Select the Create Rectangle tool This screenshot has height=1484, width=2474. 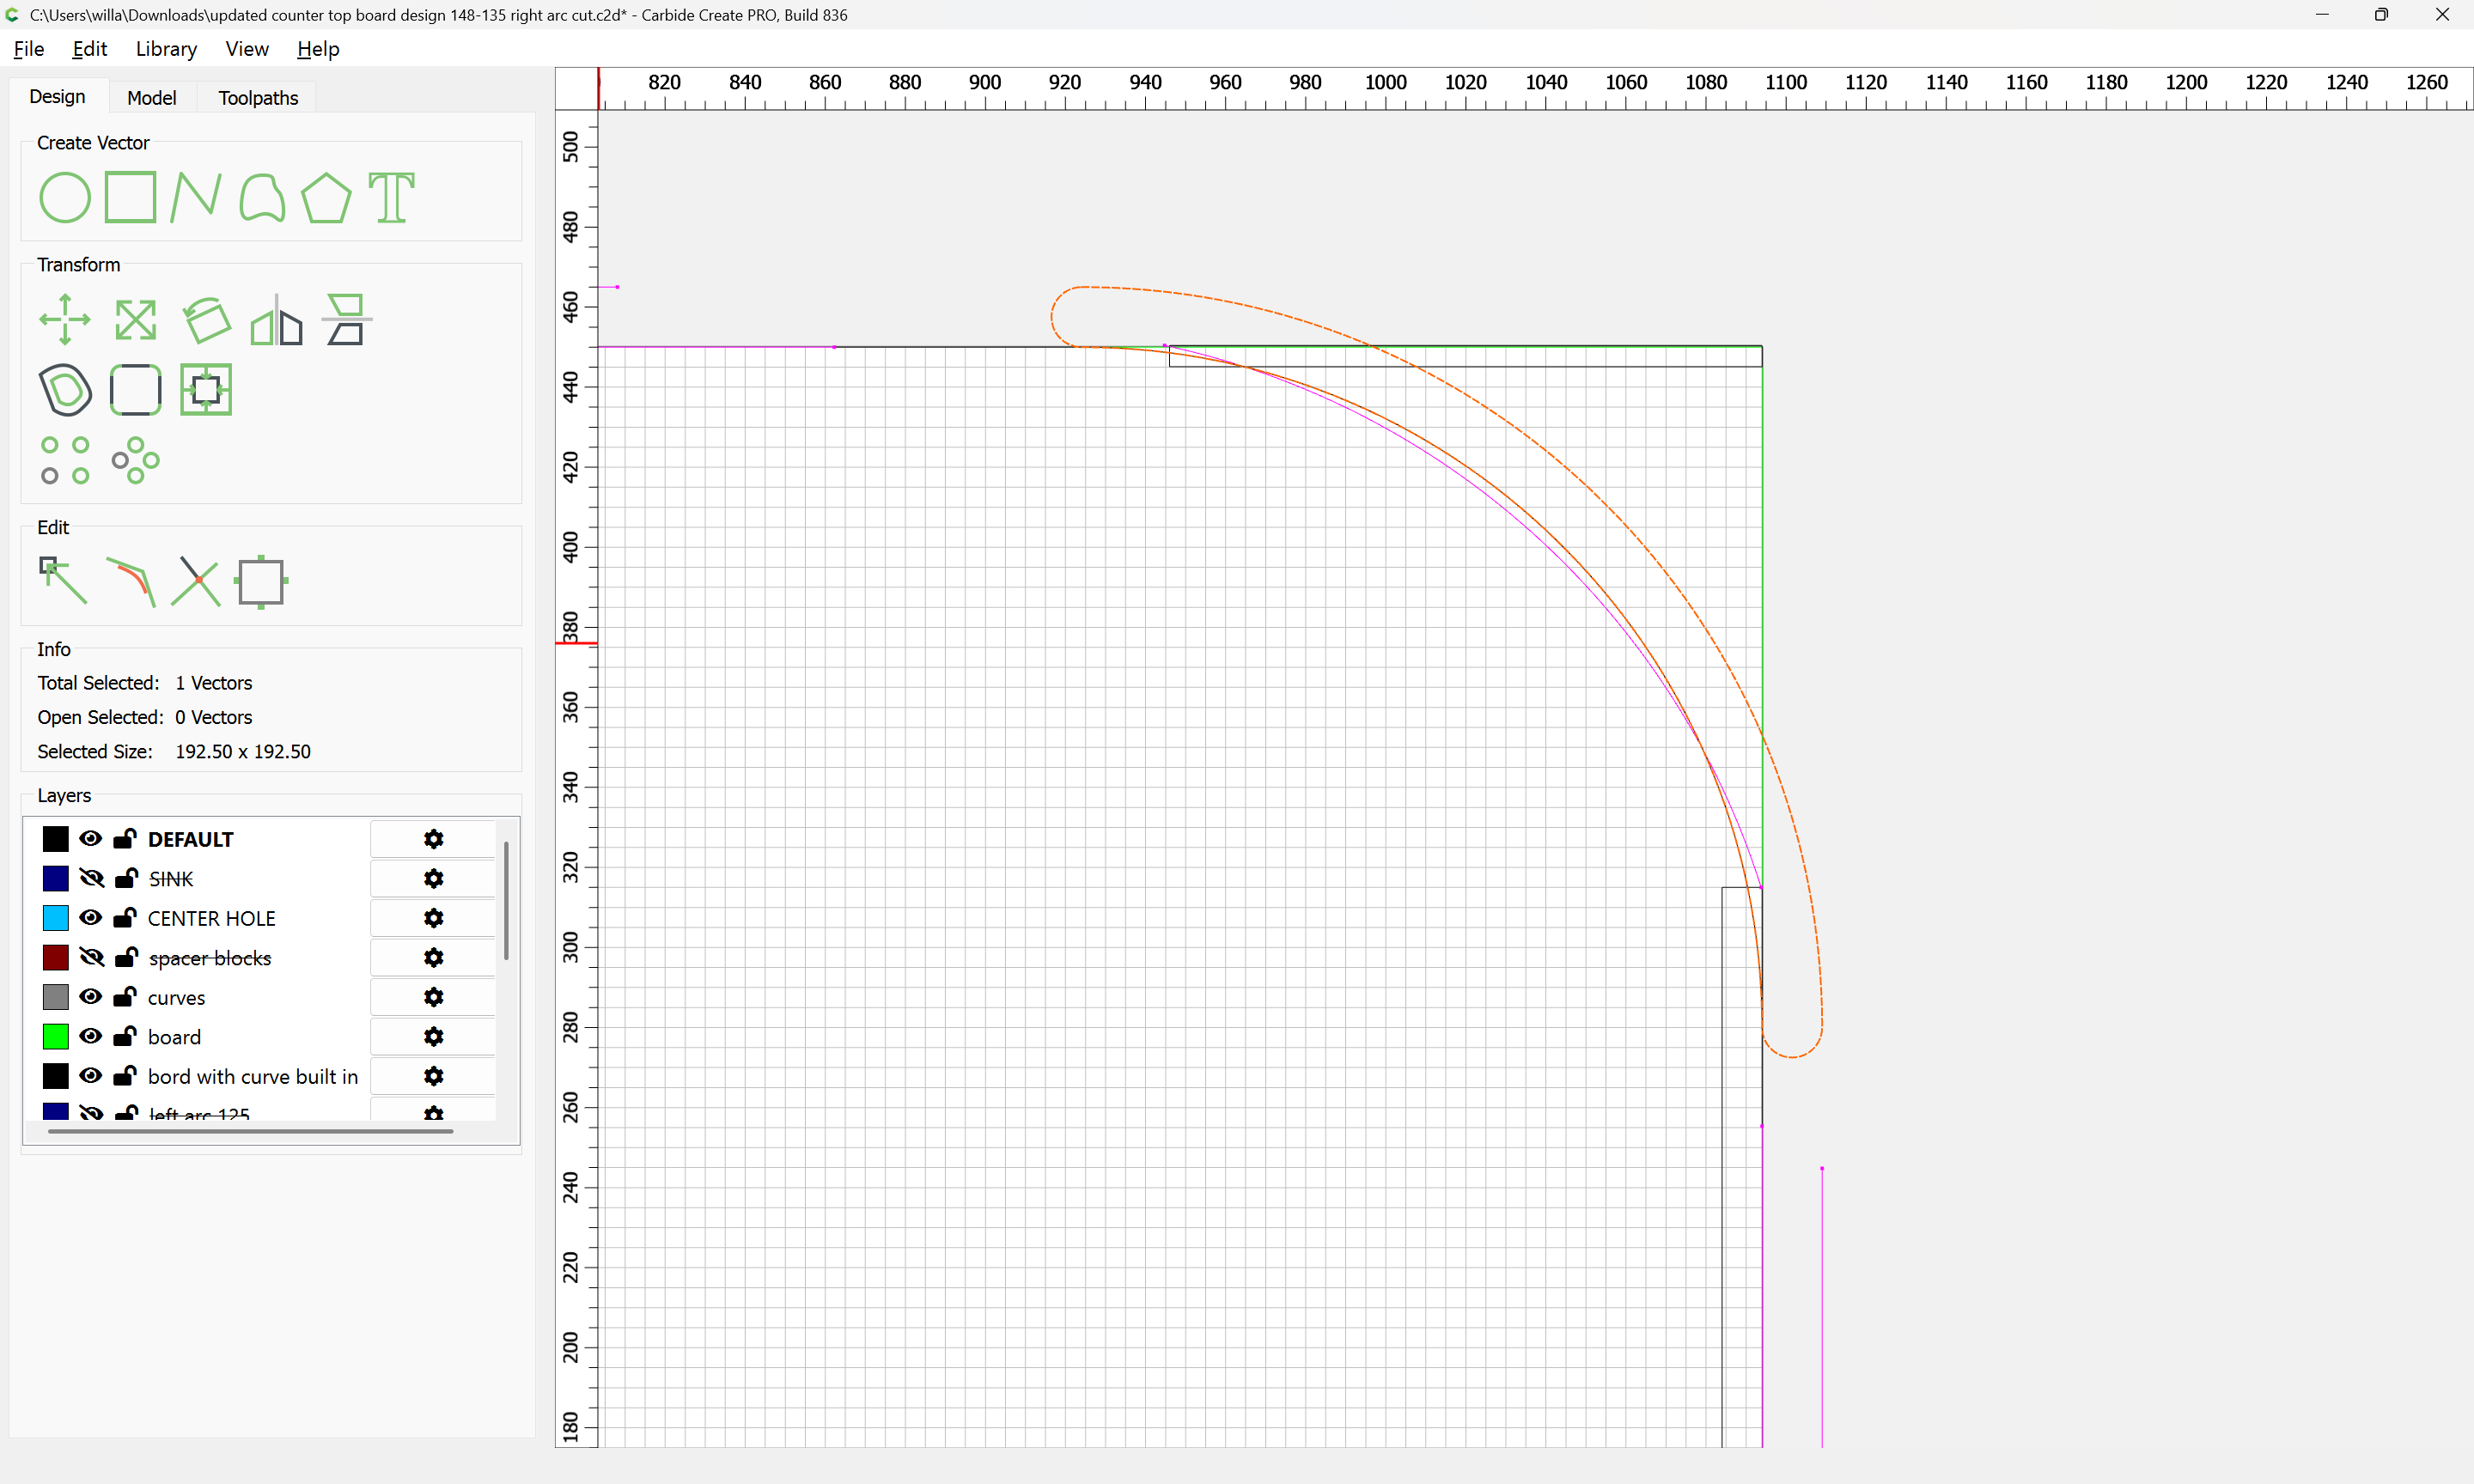coord(131,197)
